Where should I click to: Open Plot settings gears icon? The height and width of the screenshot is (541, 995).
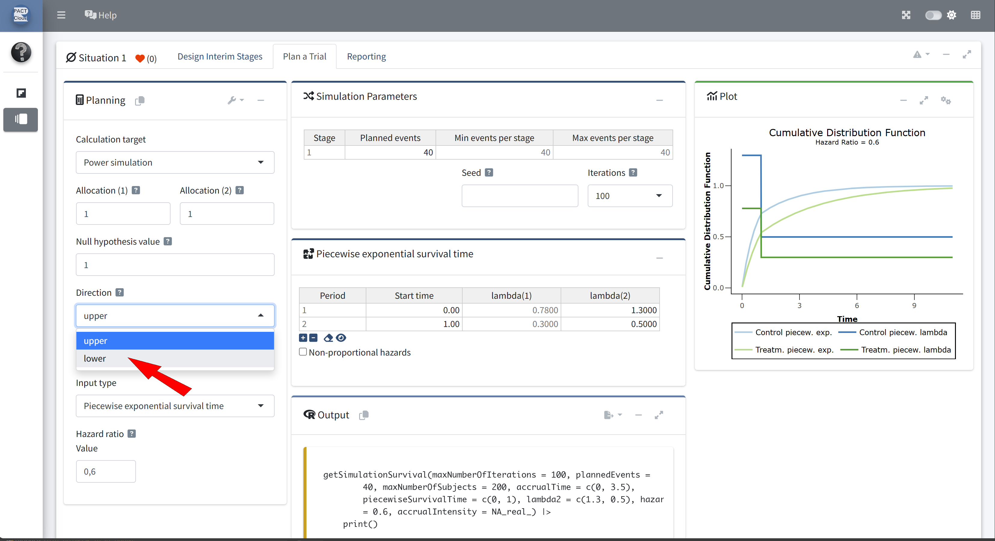click(x=946, y=100)
